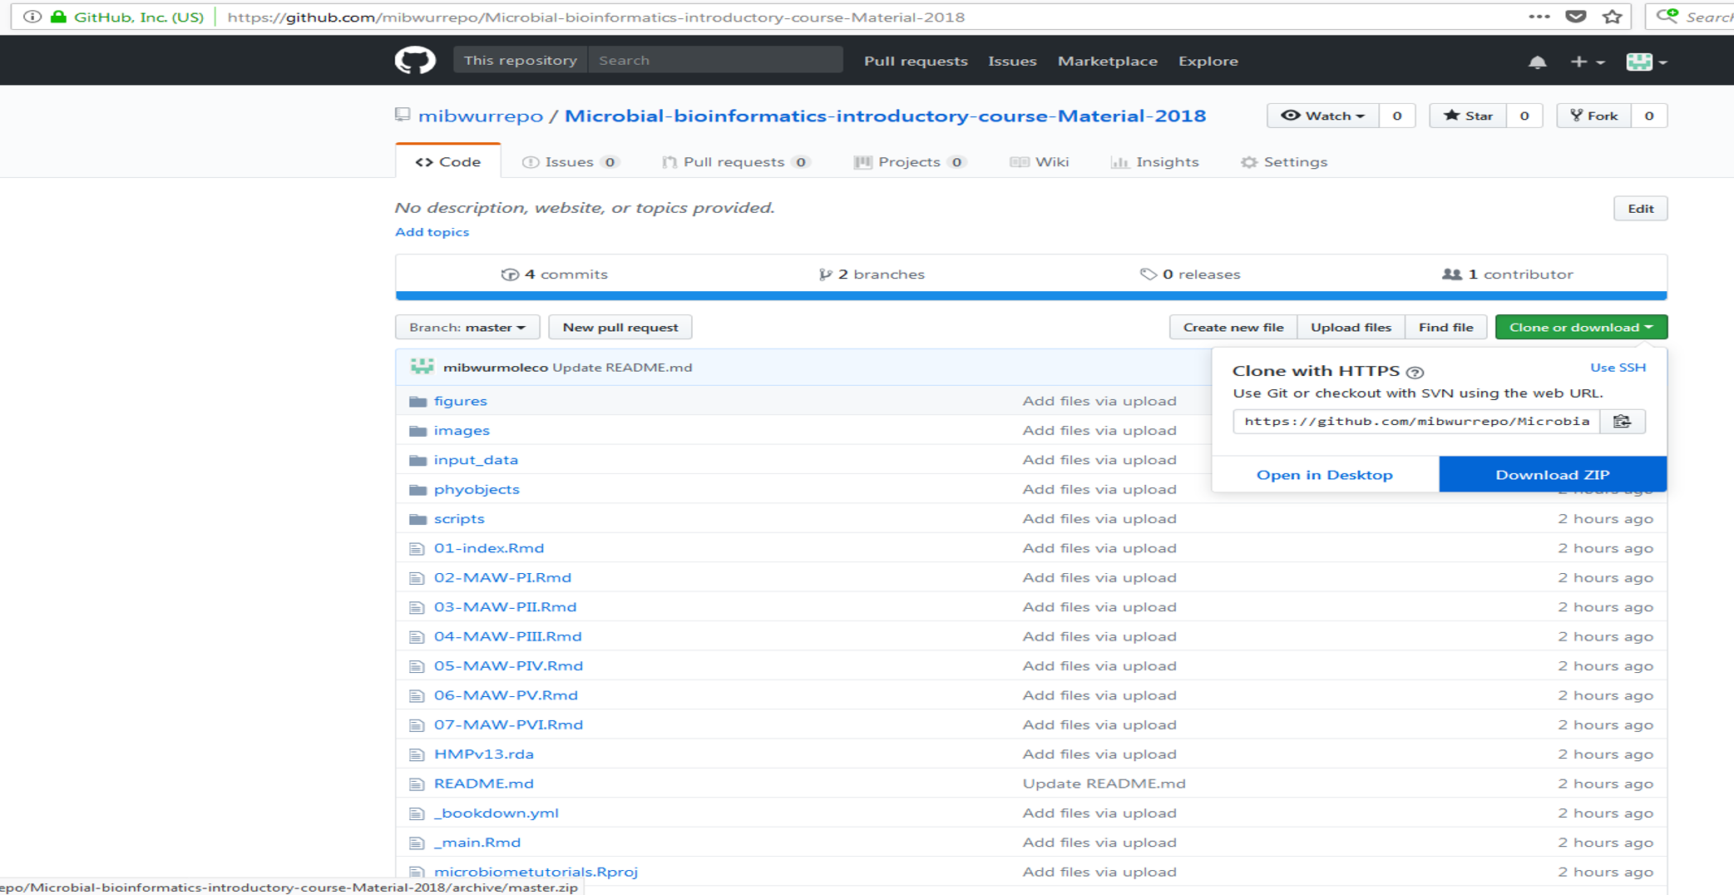Image resolution: width=1734 pixels, height=895 pixels.
Task: Click the HTTPS clone URL field
Action: point(1417,422)
